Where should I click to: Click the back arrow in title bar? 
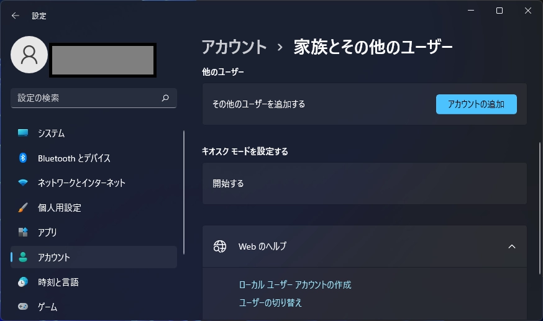pyautogui.click(x=16, y=16)
